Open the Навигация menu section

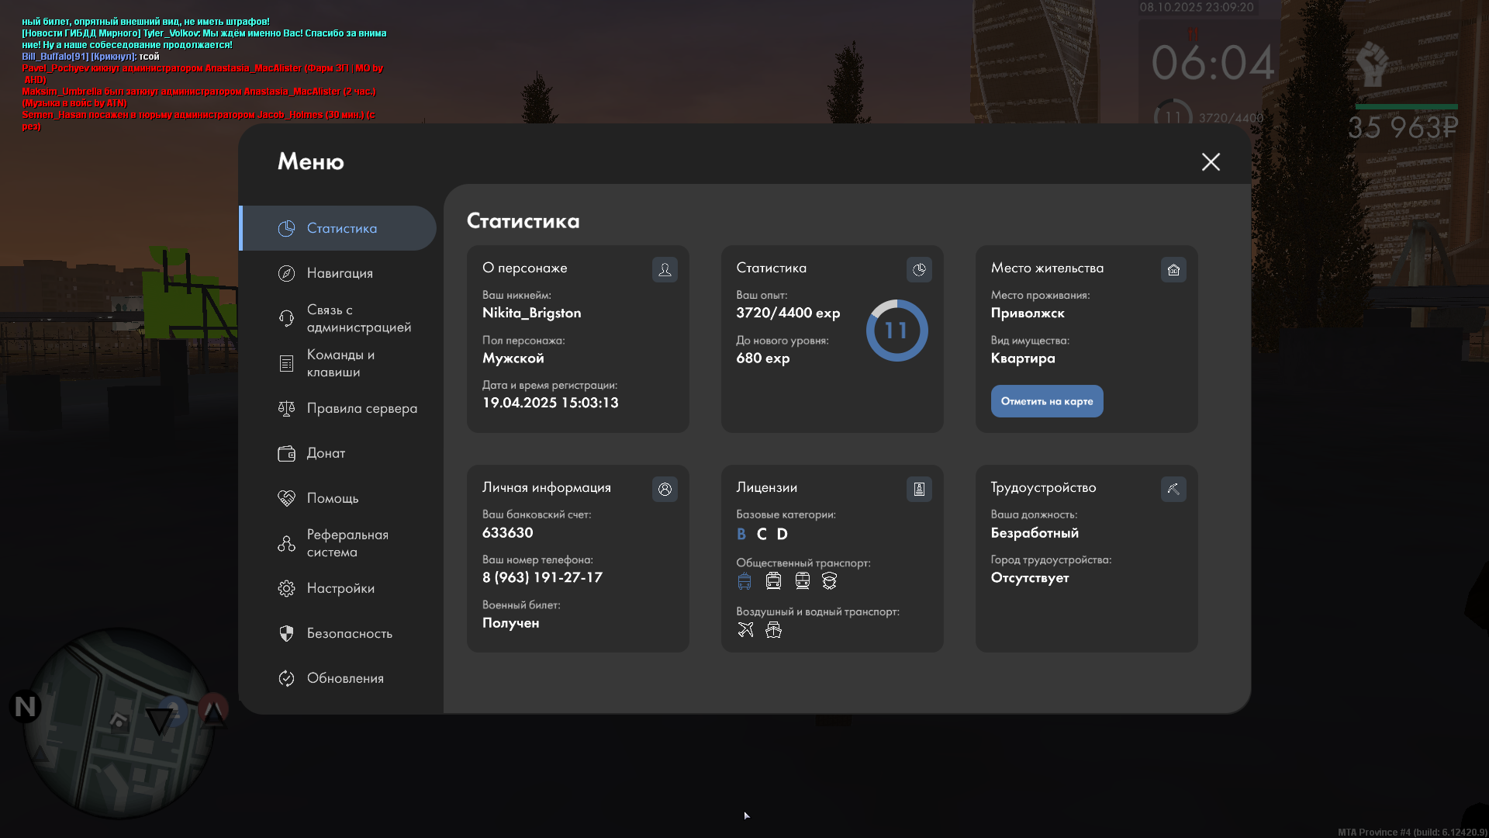pos(339,273)
